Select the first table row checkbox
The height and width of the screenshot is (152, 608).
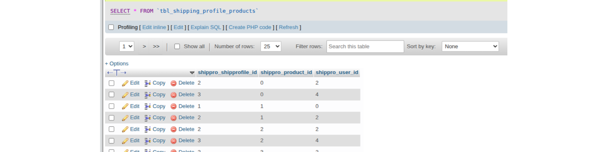[112, 83]
